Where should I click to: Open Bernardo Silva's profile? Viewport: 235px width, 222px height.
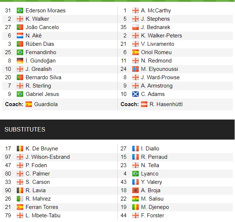[43, 77]
